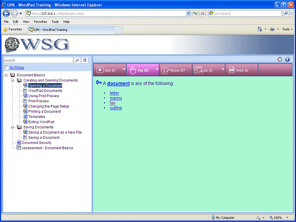Image resolution: width=296 pixels, height=222 pixels.
Task: Click the Saving Documents book icon
Action: (x=19, y=127)
